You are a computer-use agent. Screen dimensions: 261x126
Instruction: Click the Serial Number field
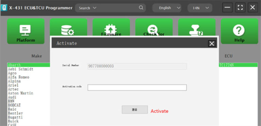[x=137, y=66]
